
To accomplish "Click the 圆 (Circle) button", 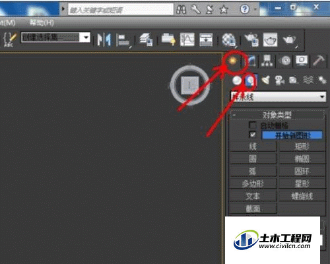I will [253, 158].
